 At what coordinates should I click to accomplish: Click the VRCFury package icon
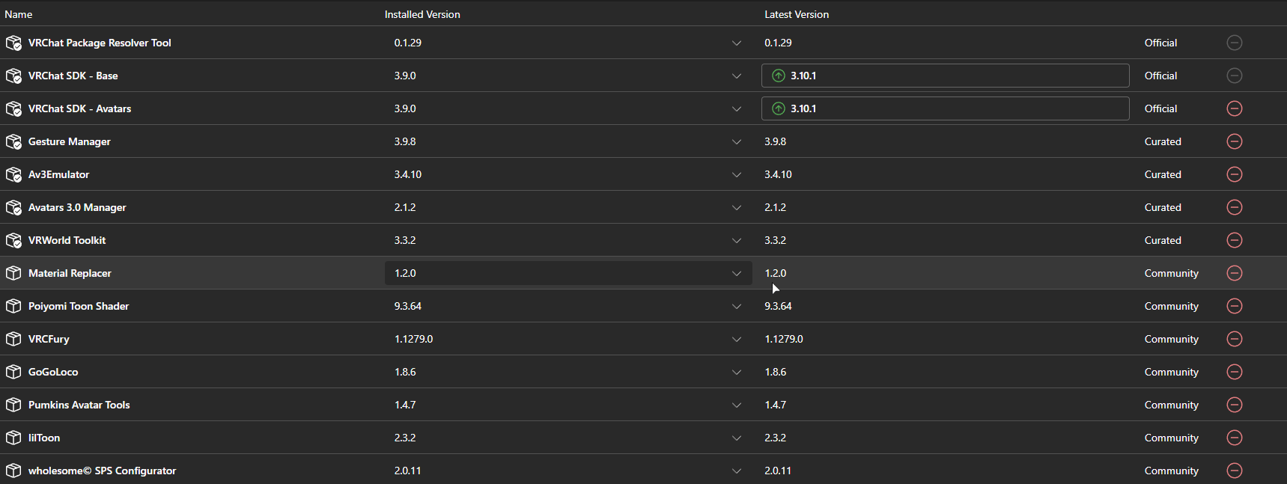13,339
